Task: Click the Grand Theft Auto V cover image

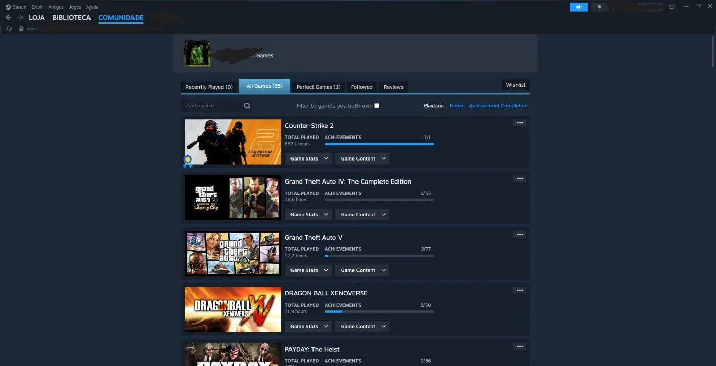Action: 233,254
